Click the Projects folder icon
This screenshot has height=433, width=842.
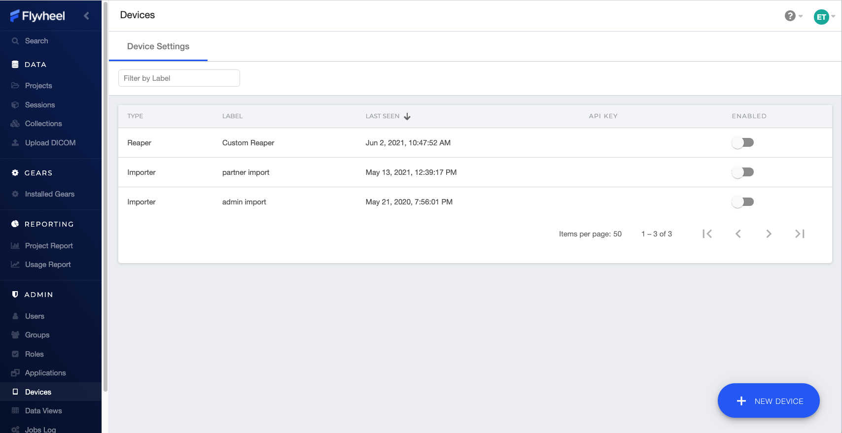(x=15, y=86)
